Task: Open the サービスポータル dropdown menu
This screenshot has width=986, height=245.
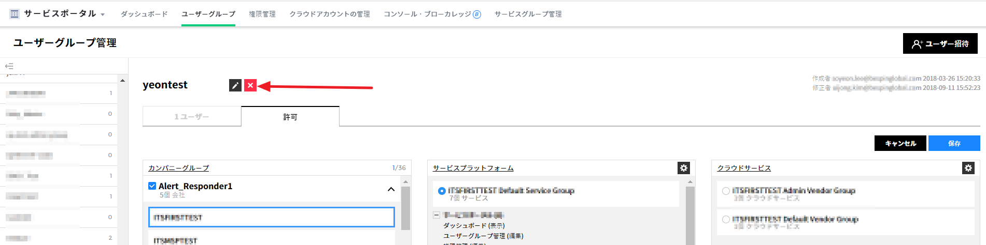Action: coord(103,14)
